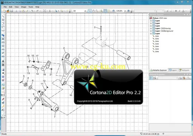This screenshot has height=136, width=193.
Task: Click the New document icon
Action: [4, 11]
